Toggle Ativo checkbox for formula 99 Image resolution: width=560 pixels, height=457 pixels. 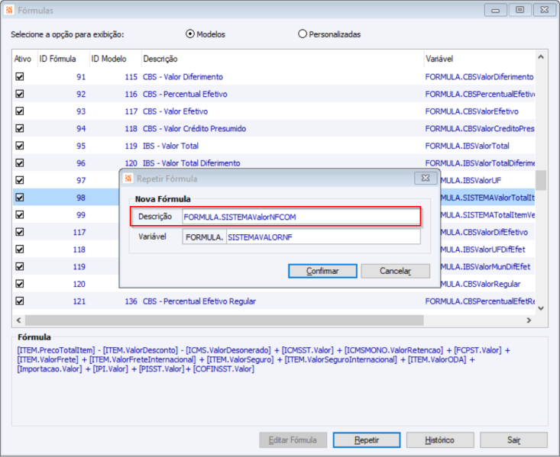[20, 214]
